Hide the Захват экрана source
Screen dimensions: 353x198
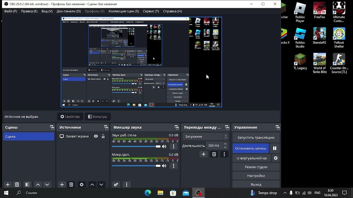[x=96, y=136]
